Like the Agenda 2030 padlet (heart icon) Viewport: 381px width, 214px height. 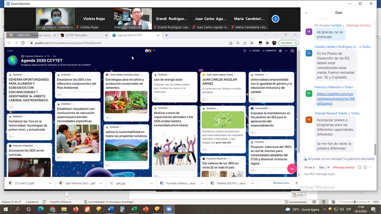[x=245, y=51]
